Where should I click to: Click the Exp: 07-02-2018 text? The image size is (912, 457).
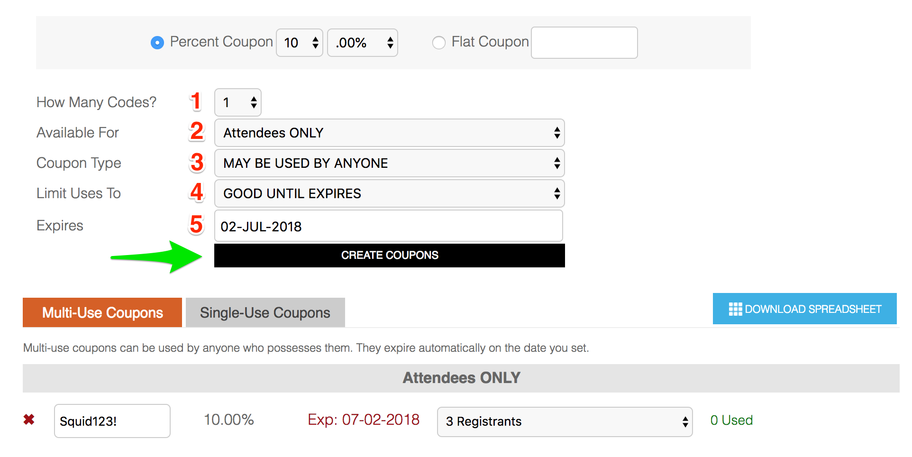(x=364, y=420)
